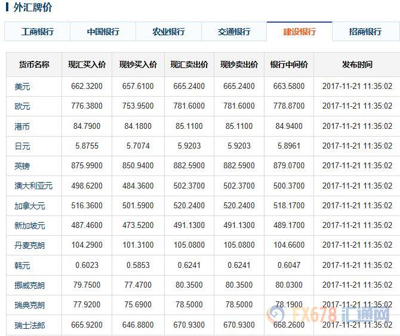Image resolution: width=400 pixels, height=336 pixels.
Task: Click the 港币 currency link
Action: (x=22, y=126)
